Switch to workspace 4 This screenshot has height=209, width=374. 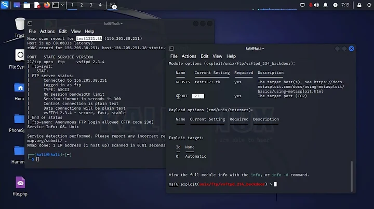coord(100,5)
